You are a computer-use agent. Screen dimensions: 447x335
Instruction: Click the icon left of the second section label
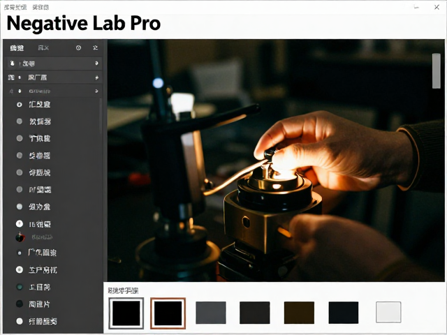[11, 77]
